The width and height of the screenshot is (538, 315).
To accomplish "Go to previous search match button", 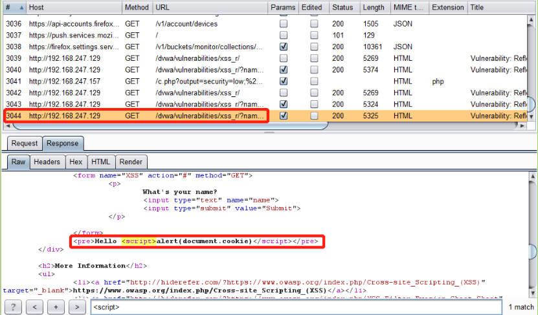I will pyautogui.click(x=35, y=307).
